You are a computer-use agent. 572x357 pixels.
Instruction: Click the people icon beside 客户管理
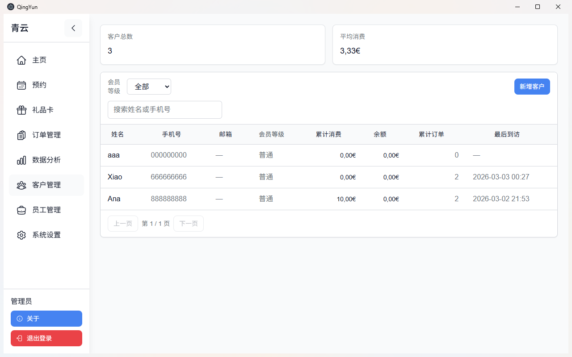coord(21,185)
